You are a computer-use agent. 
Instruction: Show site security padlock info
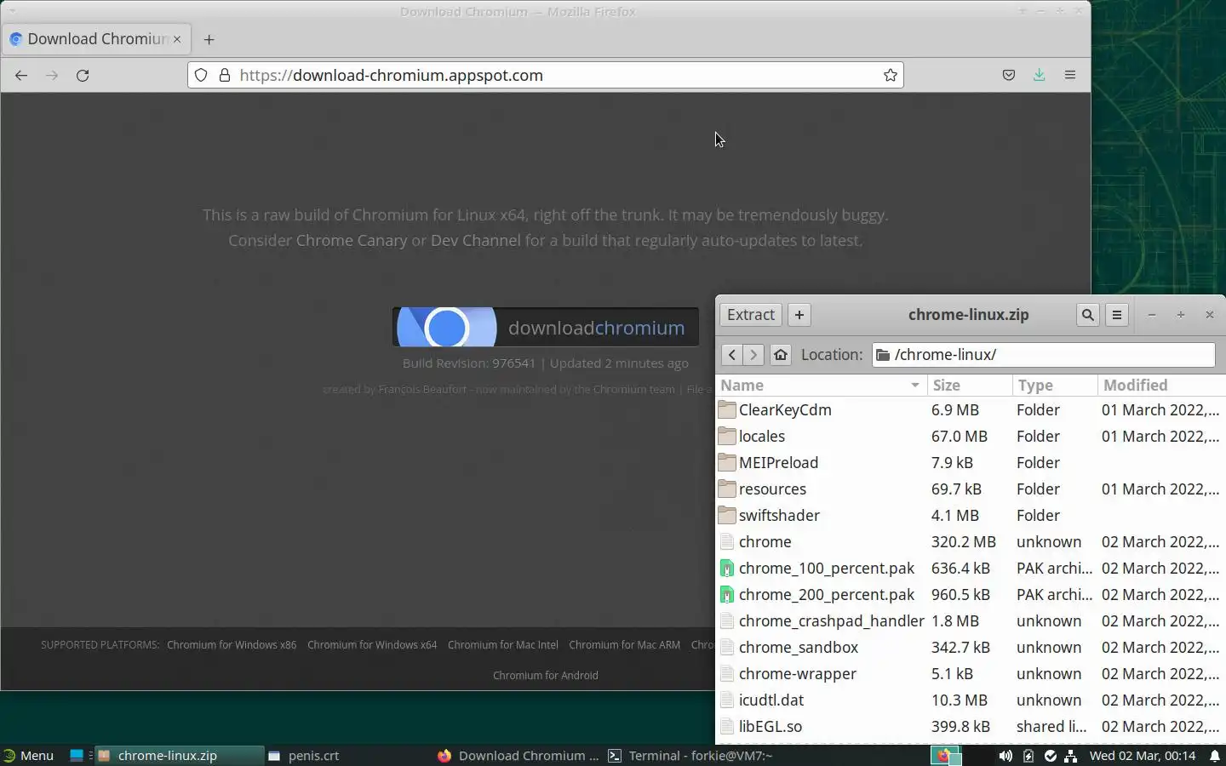tap(225, 75)
